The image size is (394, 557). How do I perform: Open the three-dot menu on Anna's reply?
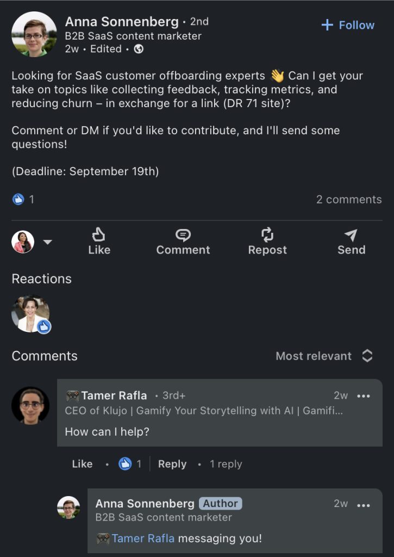pyautogui.click(x=363, y=505)
